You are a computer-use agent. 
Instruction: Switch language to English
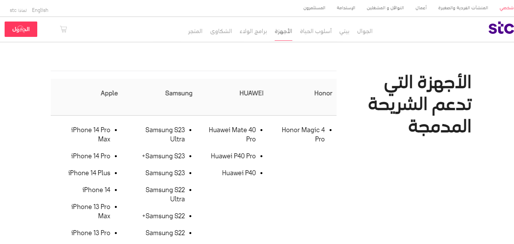point(40,10)
